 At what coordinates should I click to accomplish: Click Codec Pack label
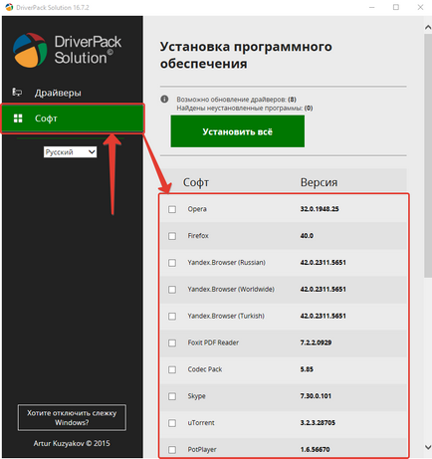click(x=205, y=369)
